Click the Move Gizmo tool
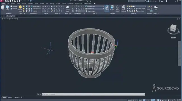Image resolution: width=182 pixels, height=101 pixels. point(118,8)
